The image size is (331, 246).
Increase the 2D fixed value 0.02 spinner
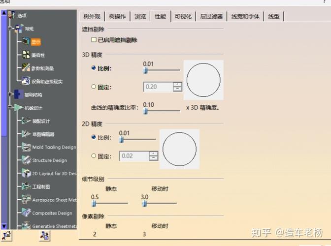coord(154,154)
